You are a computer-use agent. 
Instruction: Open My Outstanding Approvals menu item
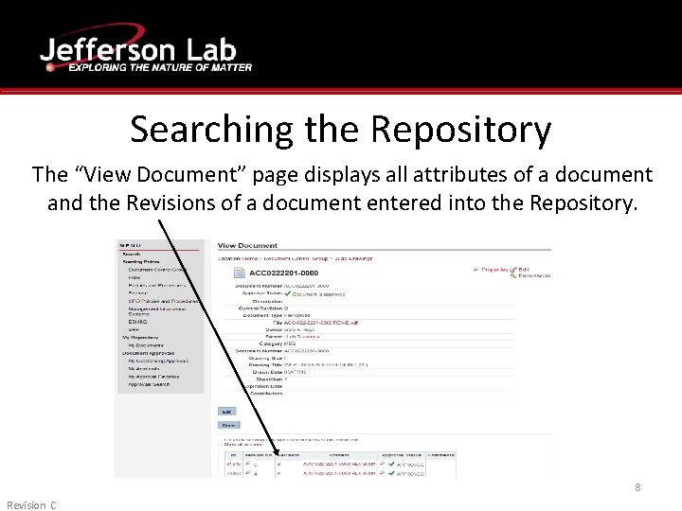tap(158, 361)
